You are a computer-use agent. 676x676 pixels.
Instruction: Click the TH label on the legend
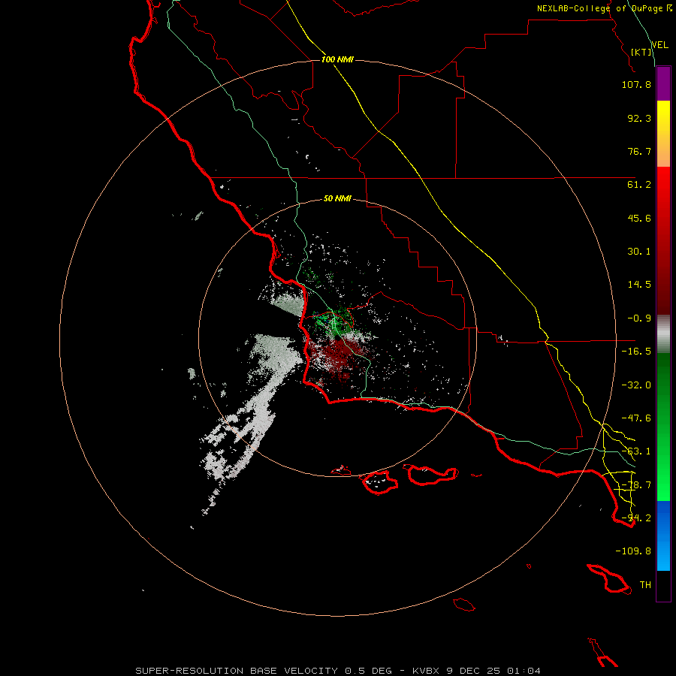coord(645,585)
